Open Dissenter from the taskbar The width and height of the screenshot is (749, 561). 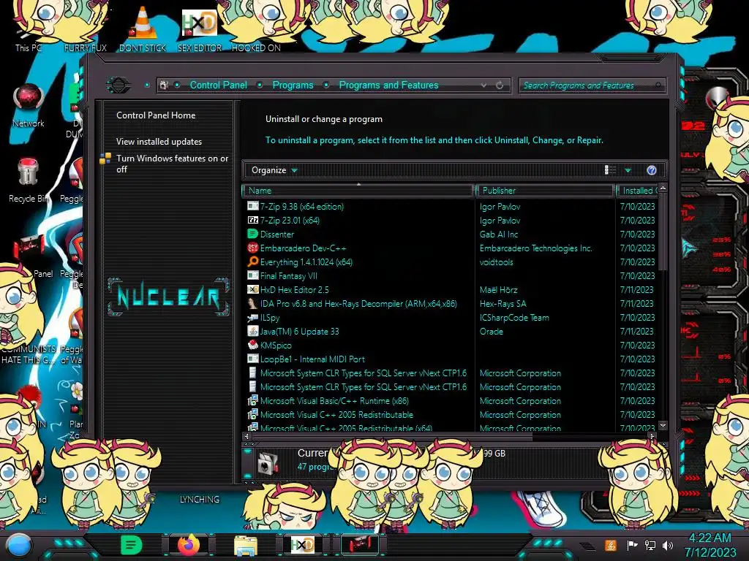(x=131, y=545)
